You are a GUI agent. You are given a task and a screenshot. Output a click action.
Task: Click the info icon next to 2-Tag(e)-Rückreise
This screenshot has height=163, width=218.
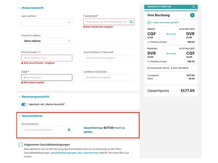pos(149,23)
